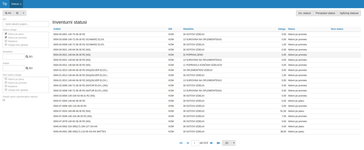The width and height of the screenshot is (364, 150).
Task: Click the Apliciraj statuse button
Action: [x=349, y=13]
